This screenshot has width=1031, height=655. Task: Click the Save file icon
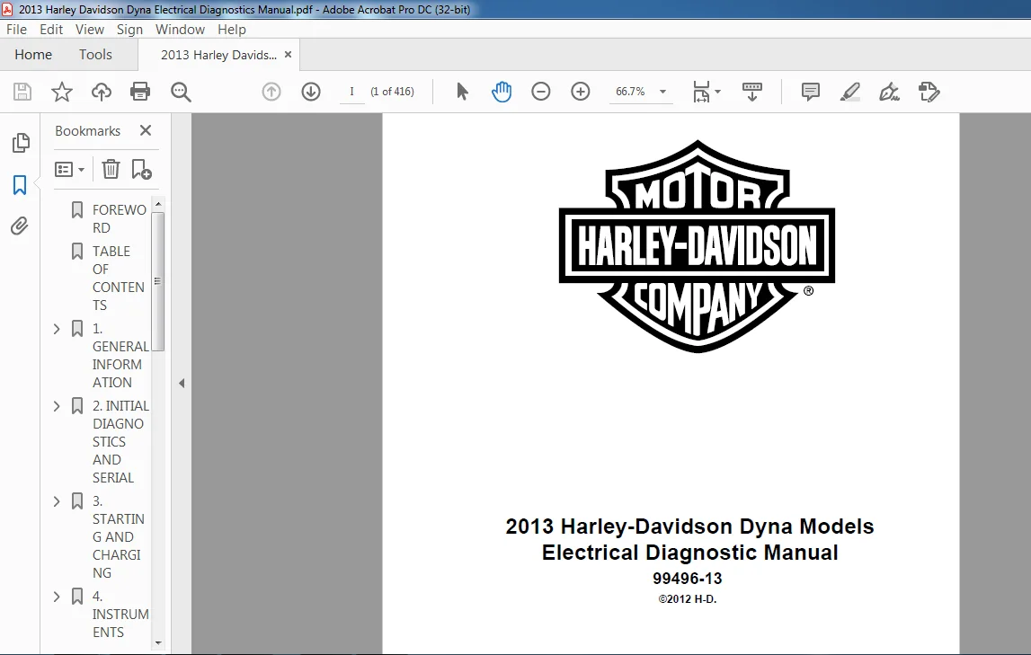point(22,92)
